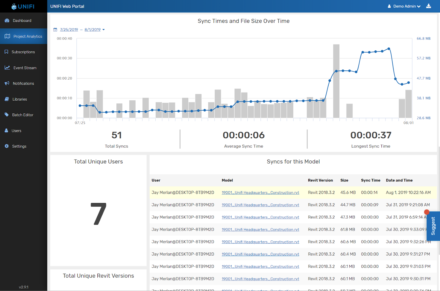The height and width of the screenshot is (291, 440).
Task: Click the Notifications megaphone icon
Action: [x=7, y=83]
